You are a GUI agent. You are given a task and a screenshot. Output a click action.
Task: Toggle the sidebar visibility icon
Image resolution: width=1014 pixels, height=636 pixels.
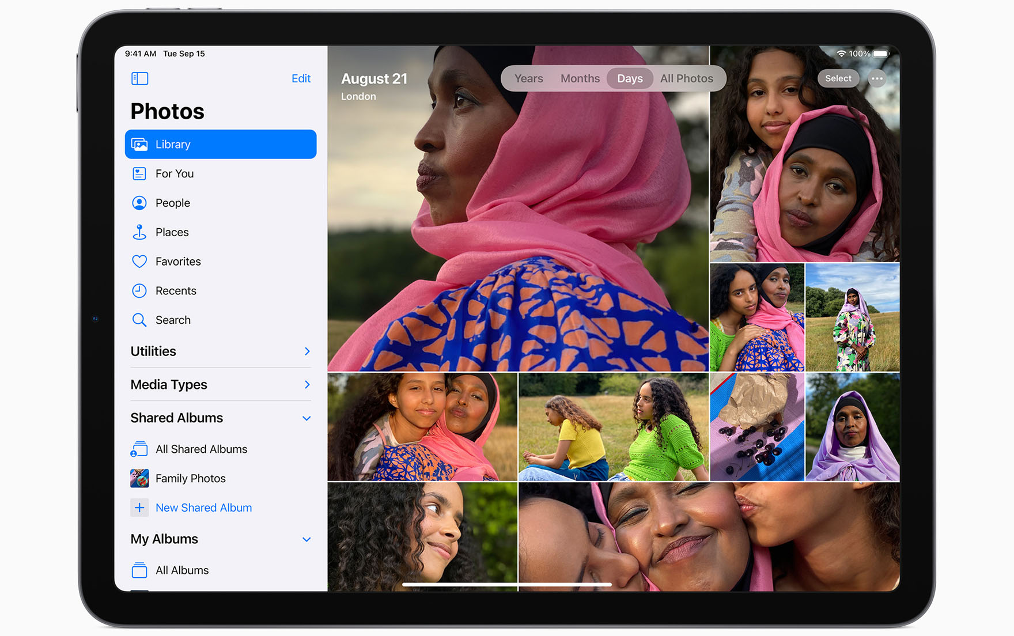139,78
